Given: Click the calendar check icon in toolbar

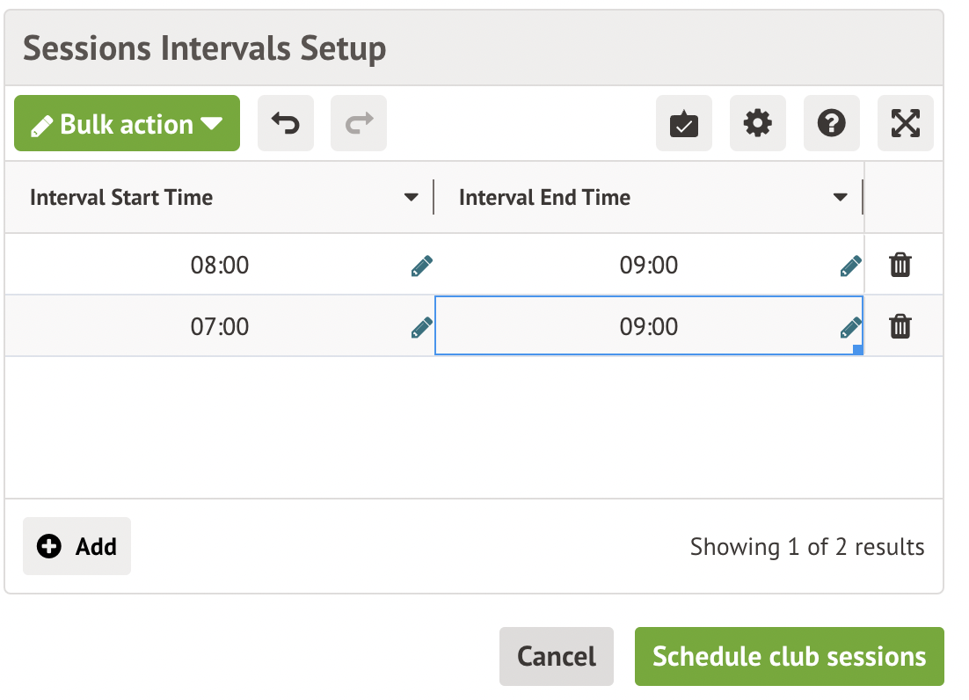Looking at the screenshot, I should (x=684, y=124).
